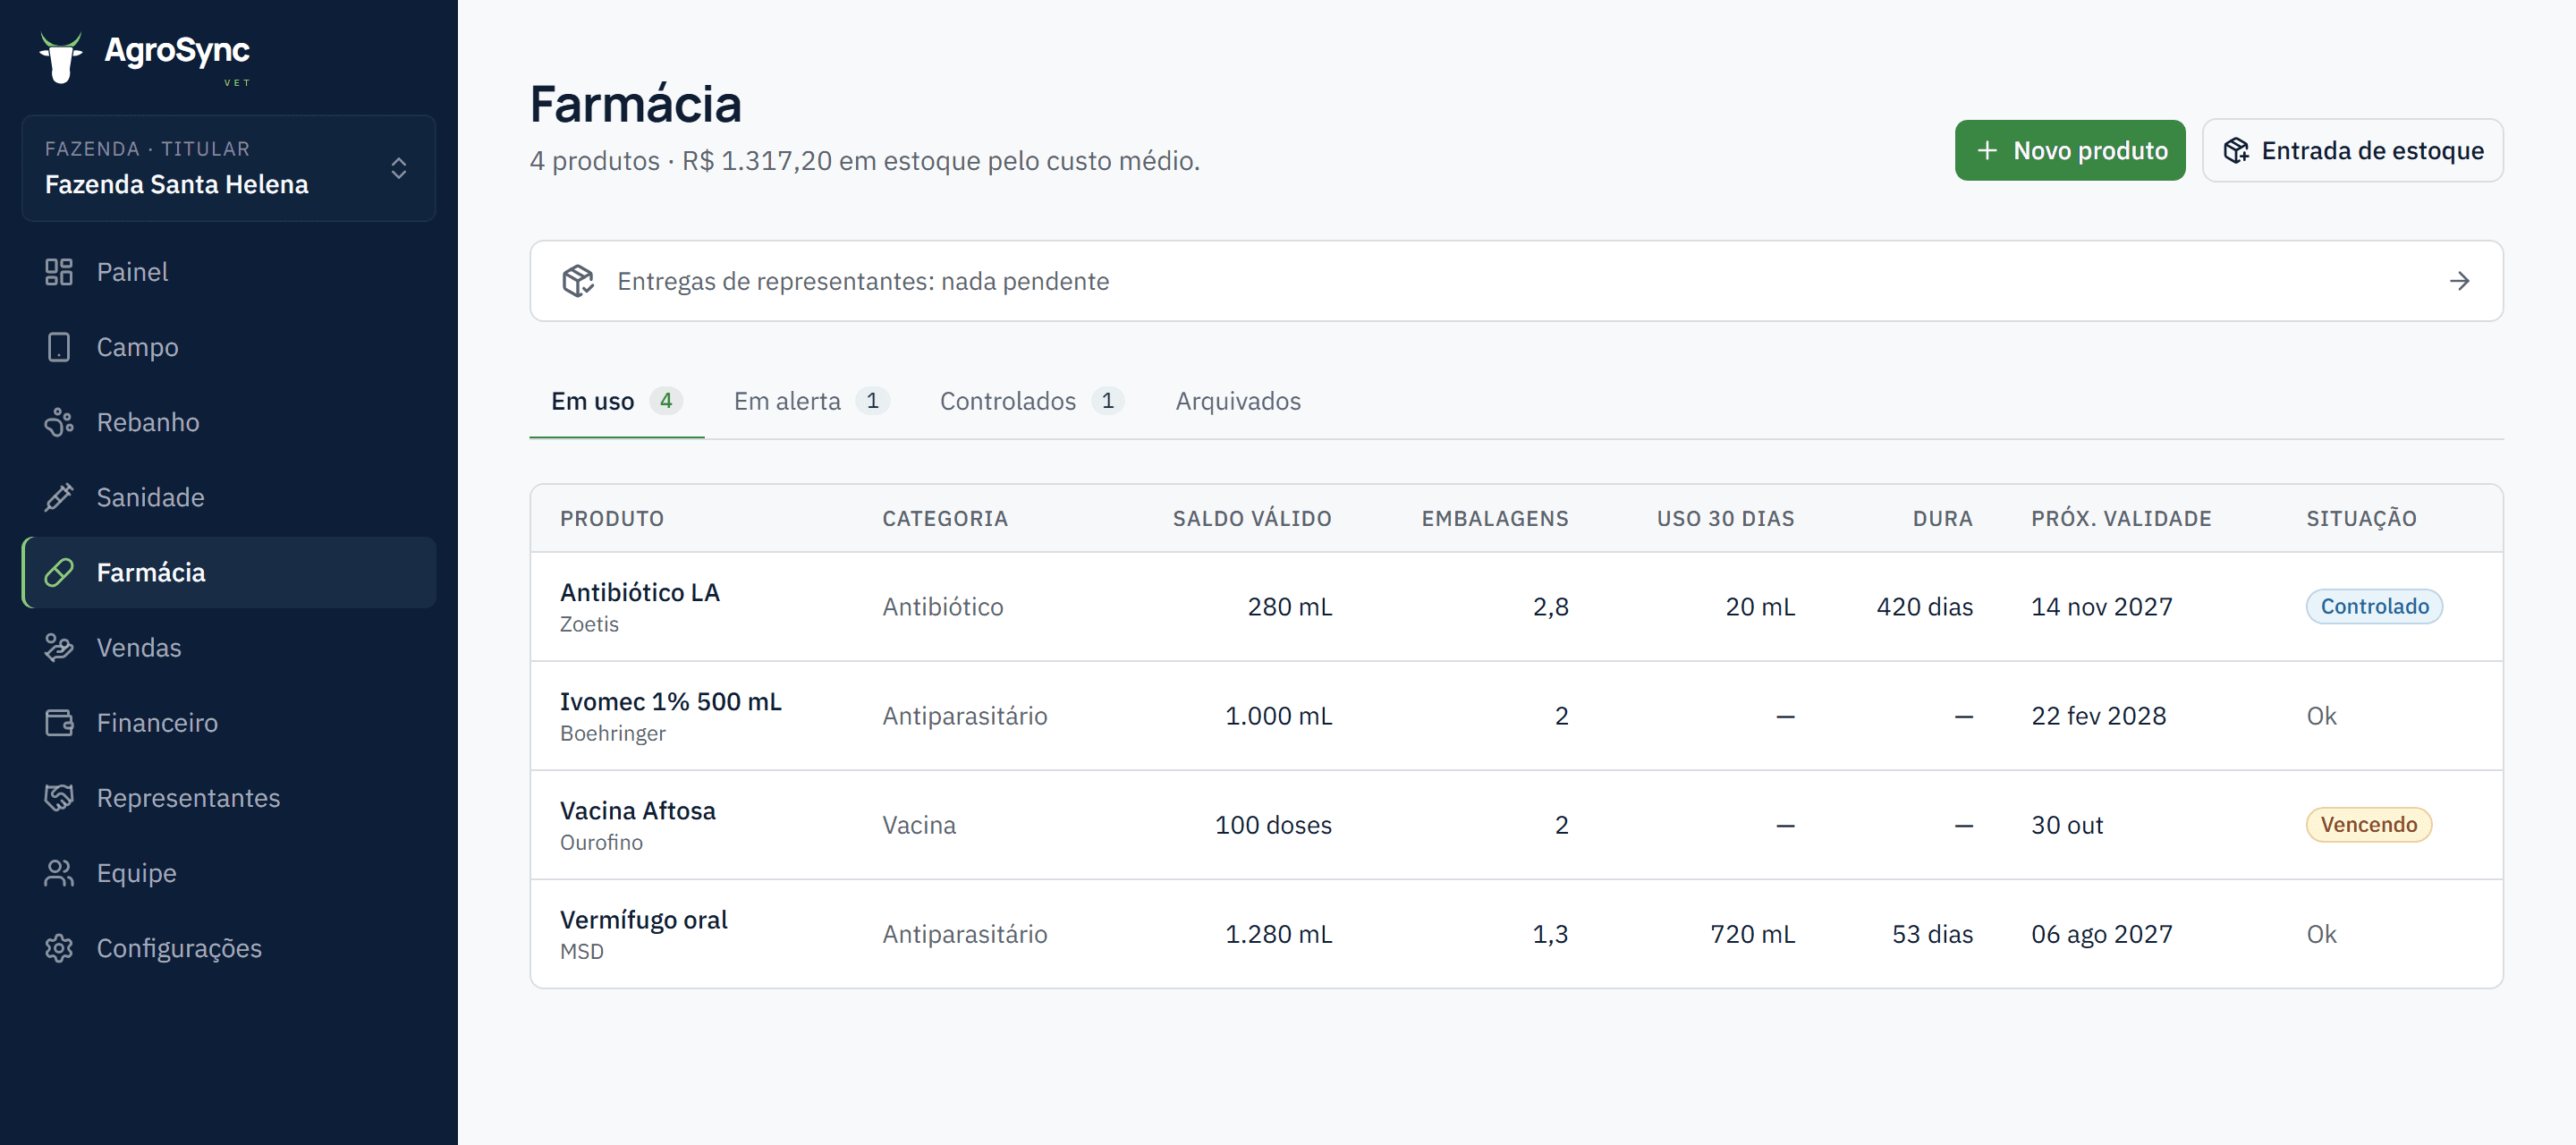Open Representantes from the sidebar
Image resolution: width=2576 pixels, height=1145 pixels.
click(228, 797)
